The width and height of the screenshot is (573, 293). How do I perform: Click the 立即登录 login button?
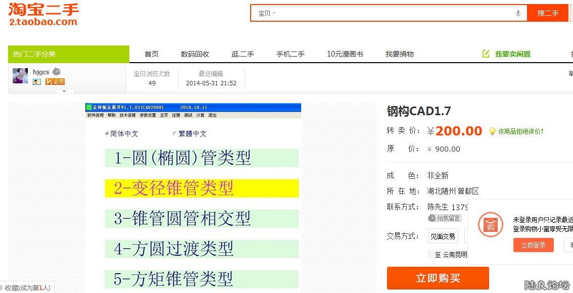point(534,245)
